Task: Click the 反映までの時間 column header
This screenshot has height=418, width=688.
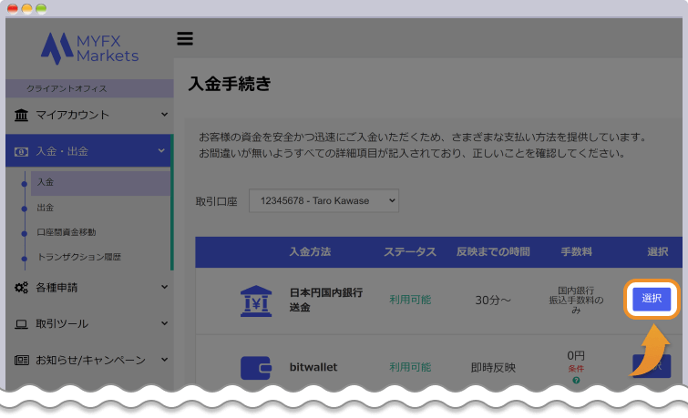Action: coord(493,251)
